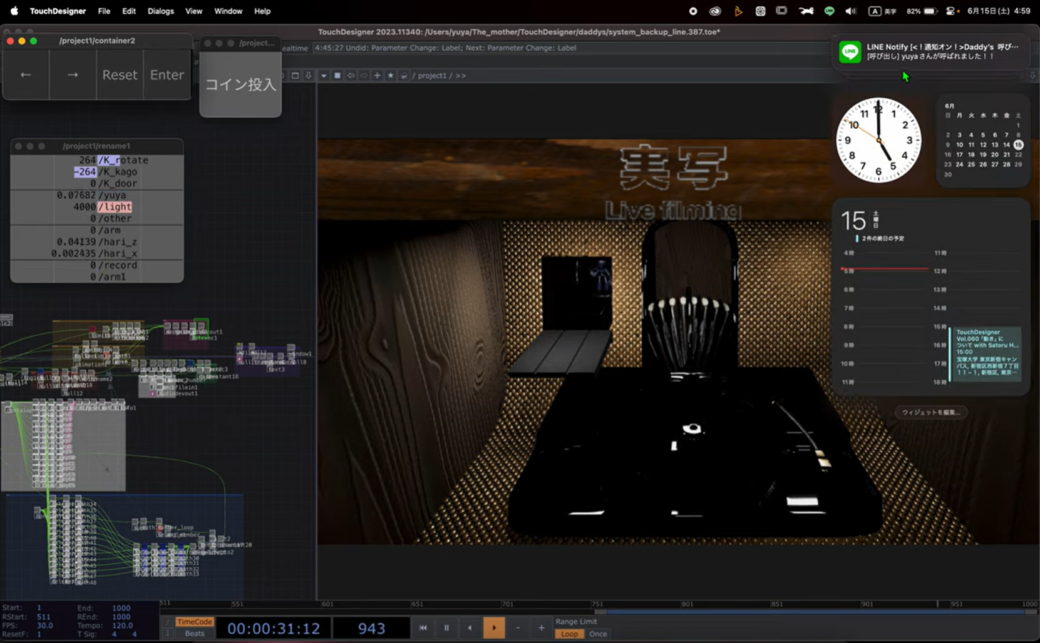
Task: Click the pane back arrow icon
Action: (x=351, y=76)
